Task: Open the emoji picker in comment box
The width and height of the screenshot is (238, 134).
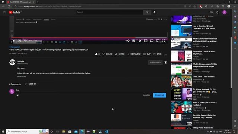Action: coord(17,95)
